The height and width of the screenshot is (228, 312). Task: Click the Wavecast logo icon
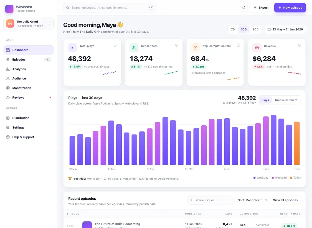tap(9, 9)
